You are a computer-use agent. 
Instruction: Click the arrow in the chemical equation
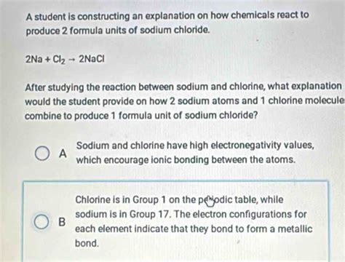(71, 60)
